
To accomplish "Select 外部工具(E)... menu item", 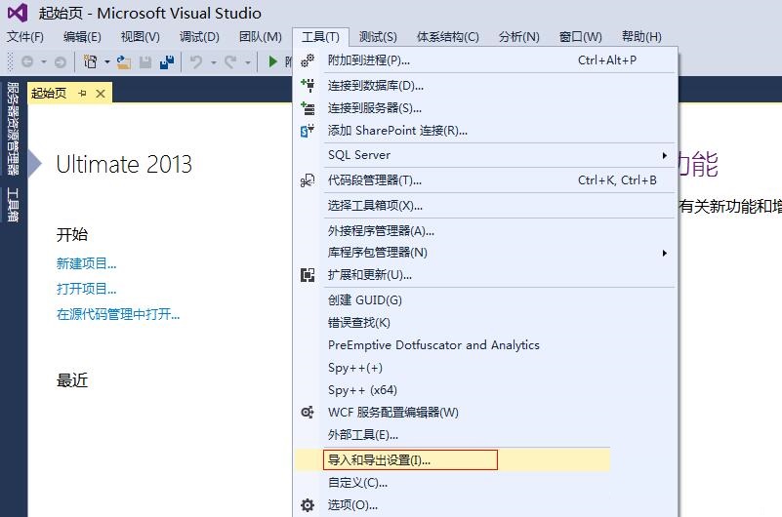I will 485,435.
